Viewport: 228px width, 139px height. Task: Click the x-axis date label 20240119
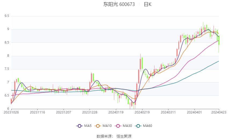(x=116, y=112)
